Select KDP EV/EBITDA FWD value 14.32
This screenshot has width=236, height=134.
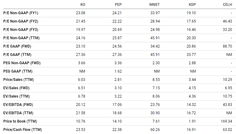tap(192, 105)
